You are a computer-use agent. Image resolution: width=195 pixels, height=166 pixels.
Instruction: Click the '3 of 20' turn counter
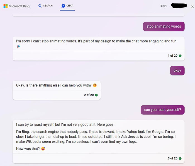click(172, 158)
